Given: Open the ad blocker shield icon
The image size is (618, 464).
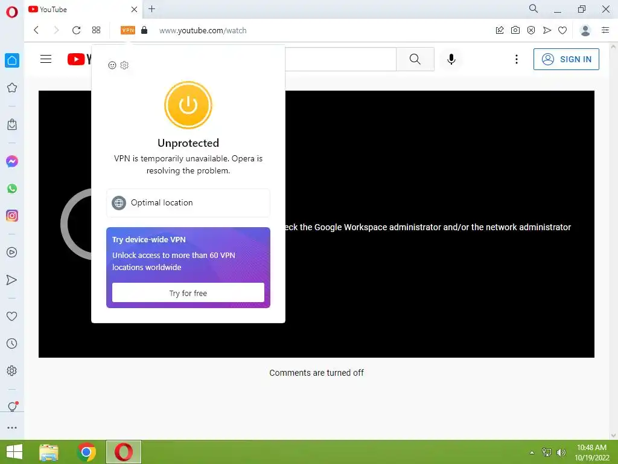Looking at the screenshot, I should [x=531, y=30].
